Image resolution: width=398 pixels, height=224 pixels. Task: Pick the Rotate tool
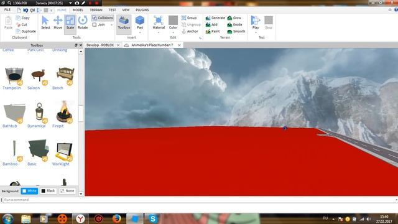point(83,22)
